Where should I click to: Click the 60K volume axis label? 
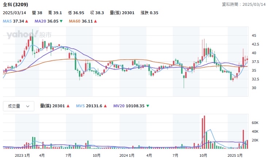point(255,123)
